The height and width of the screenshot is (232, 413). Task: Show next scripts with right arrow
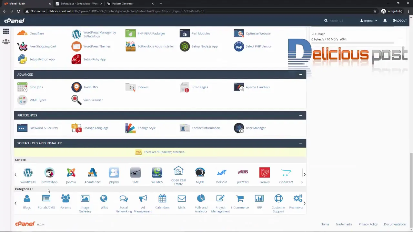[304, 174]
